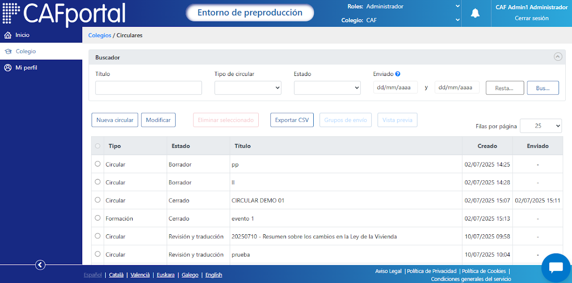
Task: Collapse the Buscador panel using the chevron icon
Action: click(x=557, y=57)
